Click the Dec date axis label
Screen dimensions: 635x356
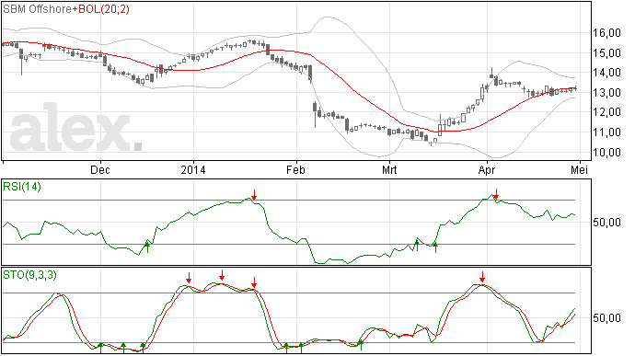pyautogui.click(x=100, y=169)
